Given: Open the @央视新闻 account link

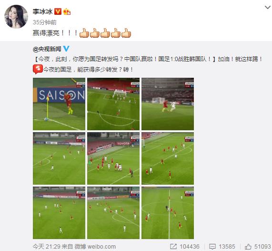Looking at the screenshot, I should tap(47, 49).
